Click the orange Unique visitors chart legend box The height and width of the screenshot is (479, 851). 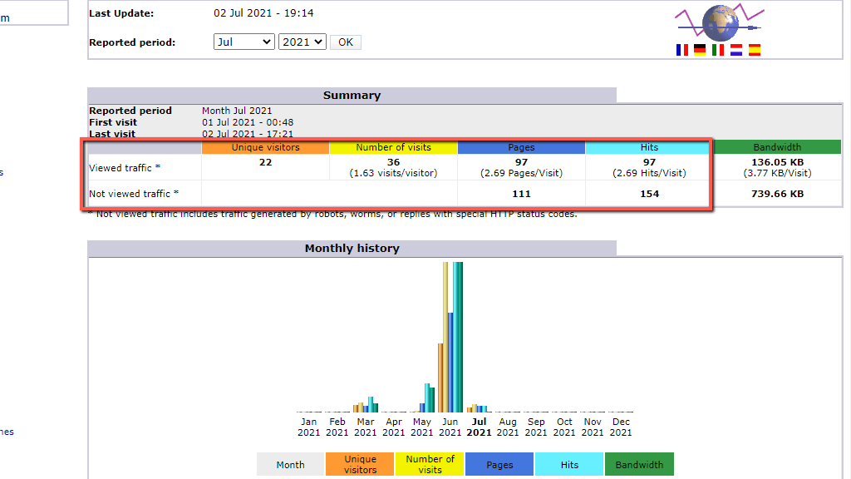(360, 464)
